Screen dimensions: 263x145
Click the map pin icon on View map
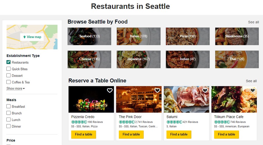point(24,37)
